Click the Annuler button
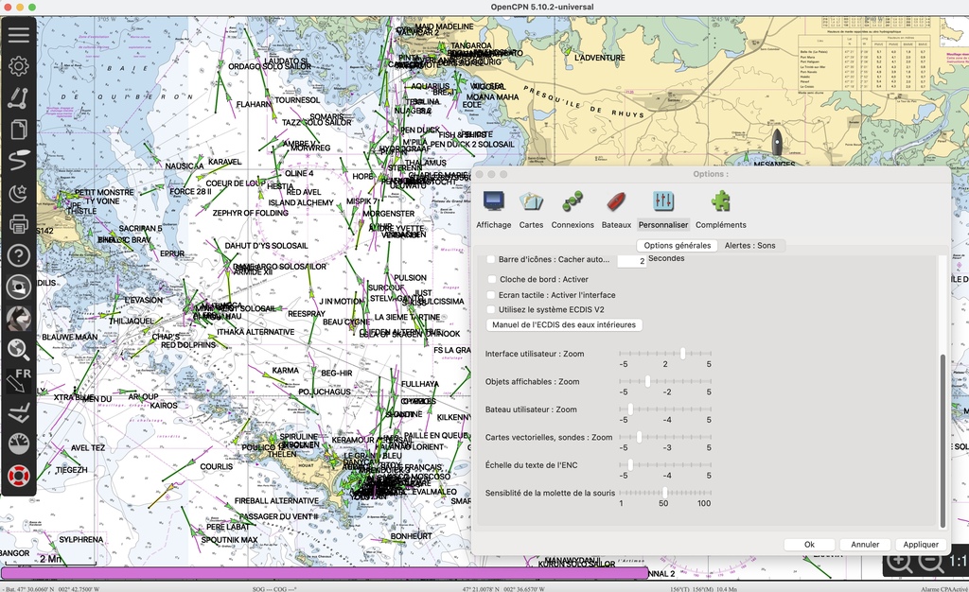This screenshot has height=592, width=969. pyautogui.click(x=865, y=545)
